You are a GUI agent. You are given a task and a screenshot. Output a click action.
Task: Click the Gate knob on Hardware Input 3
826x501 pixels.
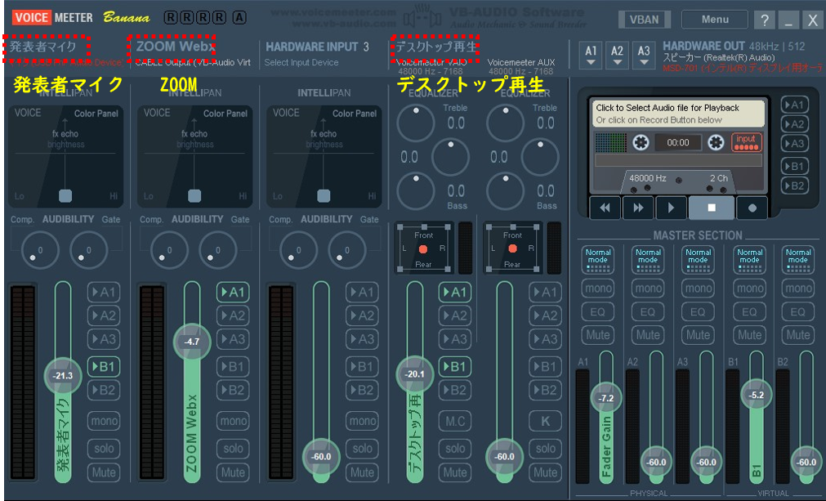pos(346,250)
